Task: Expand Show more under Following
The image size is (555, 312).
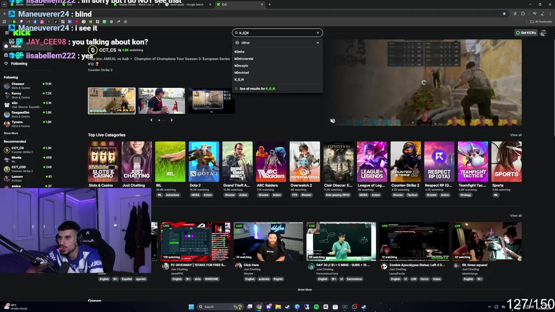Action: (x=11, y=133)
